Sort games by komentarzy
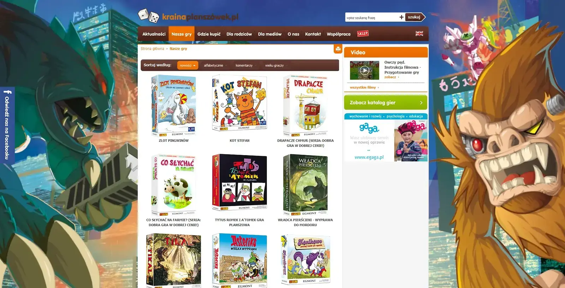Screen dimensions: 565x288 pyautogui.click(x=244, y=65)
